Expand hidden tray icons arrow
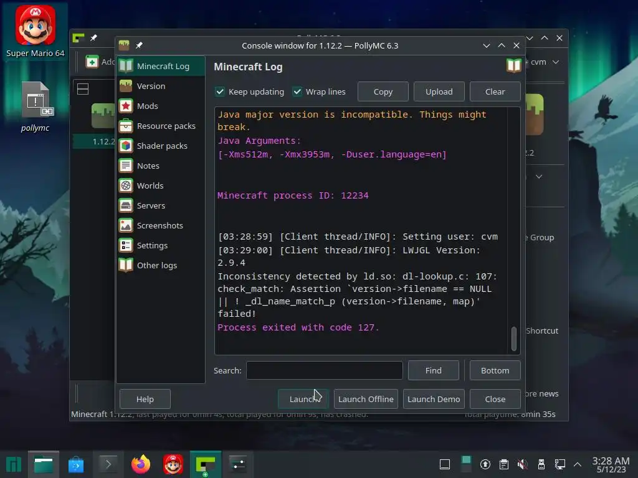 578,464
